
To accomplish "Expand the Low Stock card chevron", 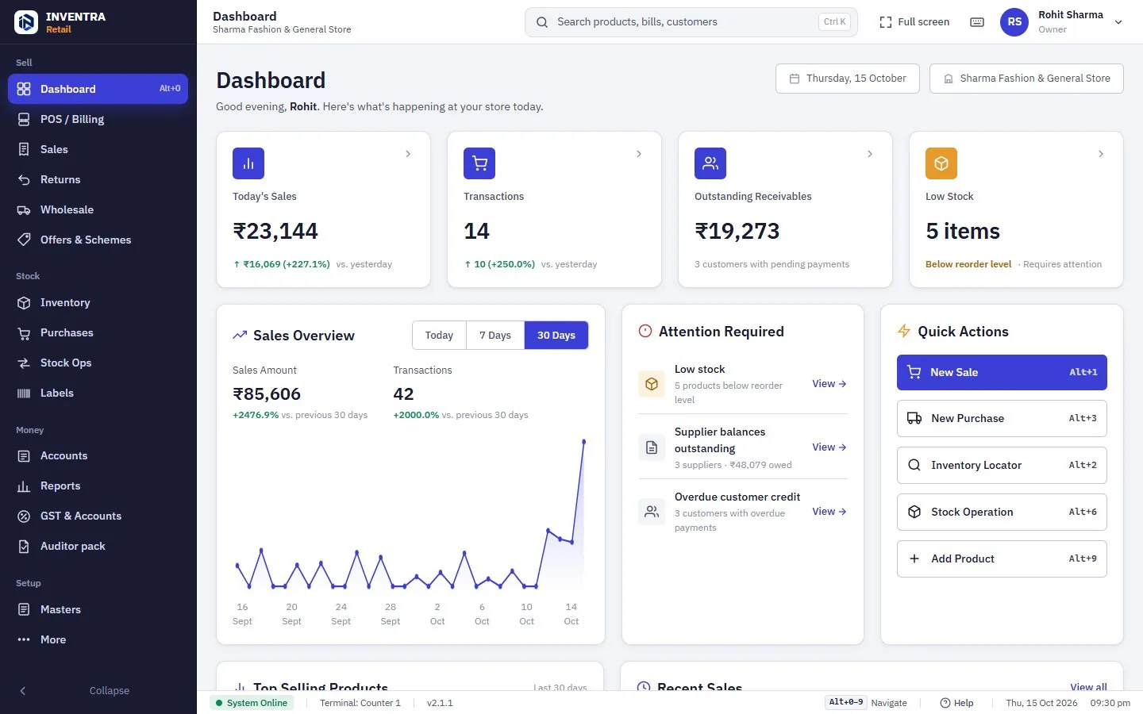I will pyautogui.click(x=1101, y=154).
